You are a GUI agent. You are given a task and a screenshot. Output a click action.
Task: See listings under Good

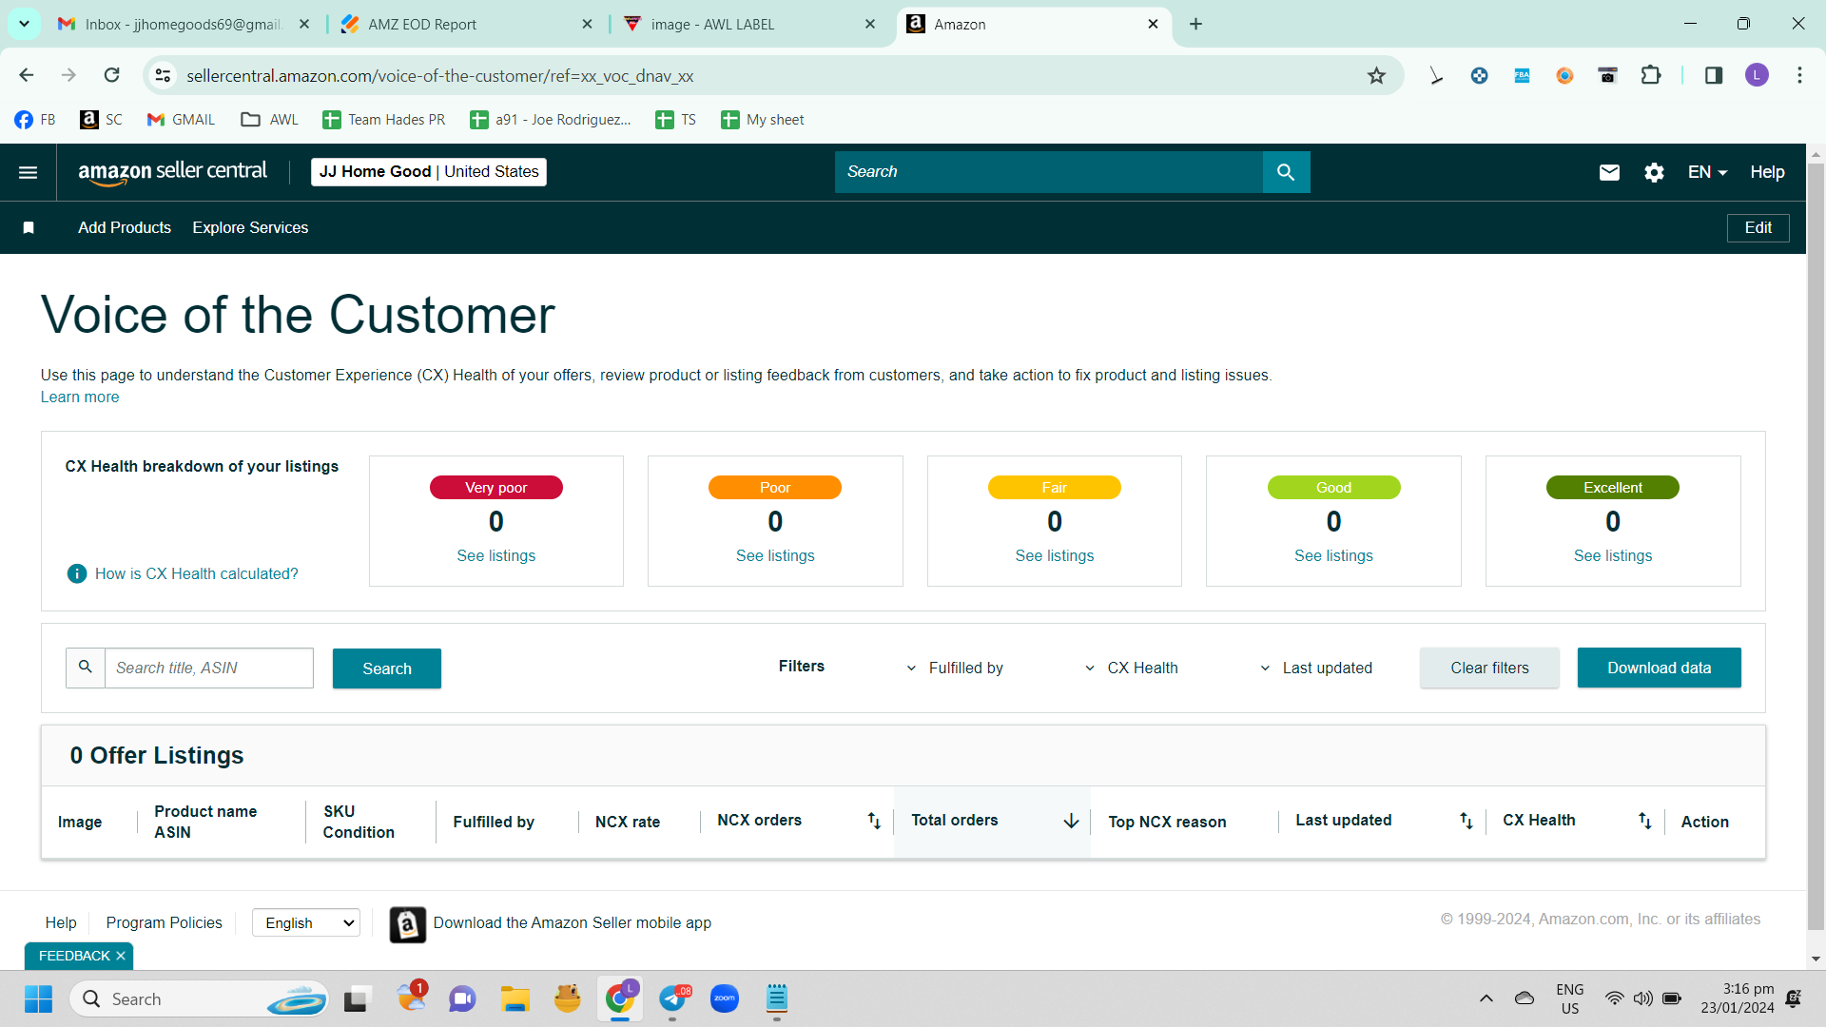click(x=1333, y=556)
